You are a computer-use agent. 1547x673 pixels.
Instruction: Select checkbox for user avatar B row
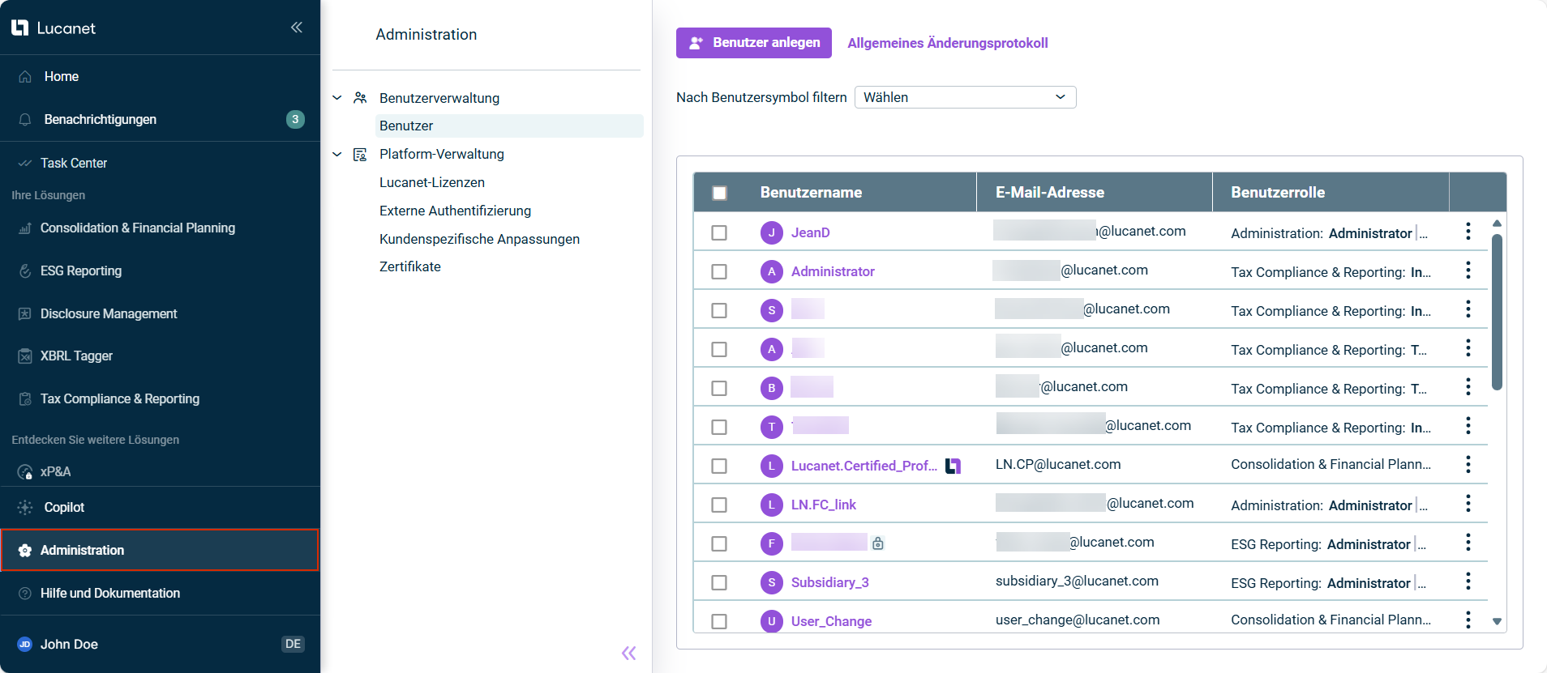[719, 388]
